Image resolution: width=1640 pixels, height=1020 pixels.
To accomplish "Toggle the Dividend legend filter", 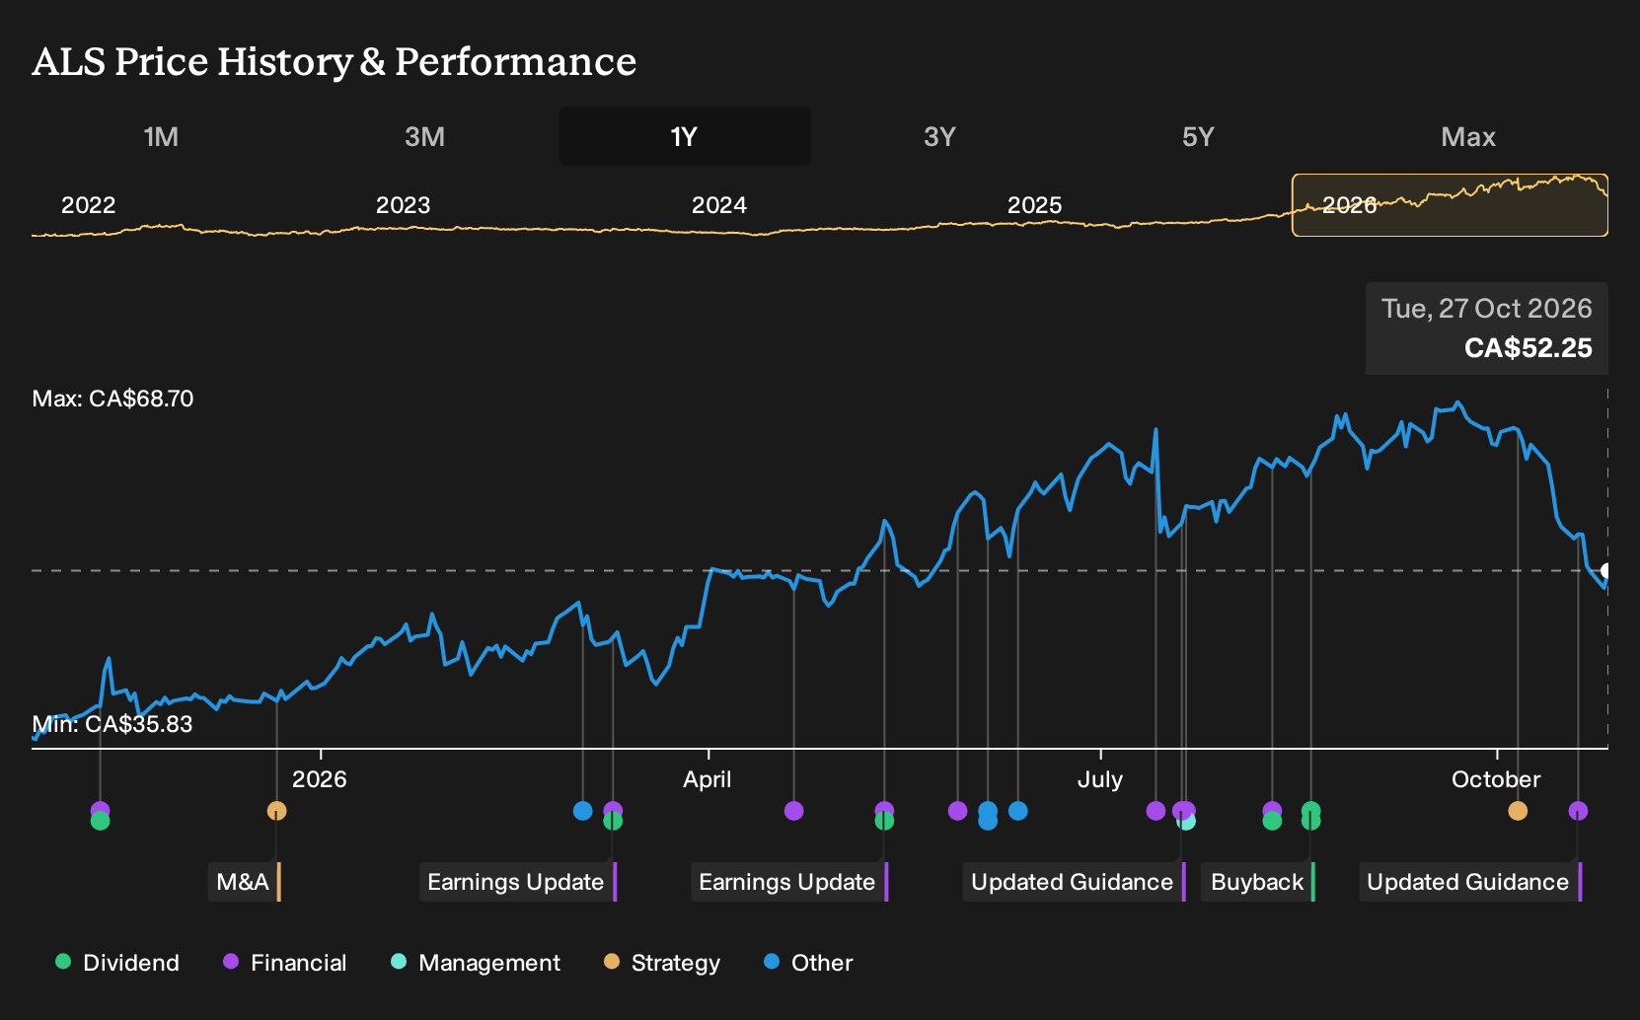I will (117, 963).
